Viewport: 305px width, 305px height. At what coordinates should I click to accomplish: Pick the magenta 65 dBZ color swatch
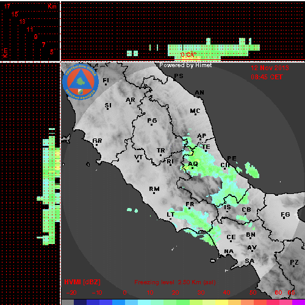point(298,302)
